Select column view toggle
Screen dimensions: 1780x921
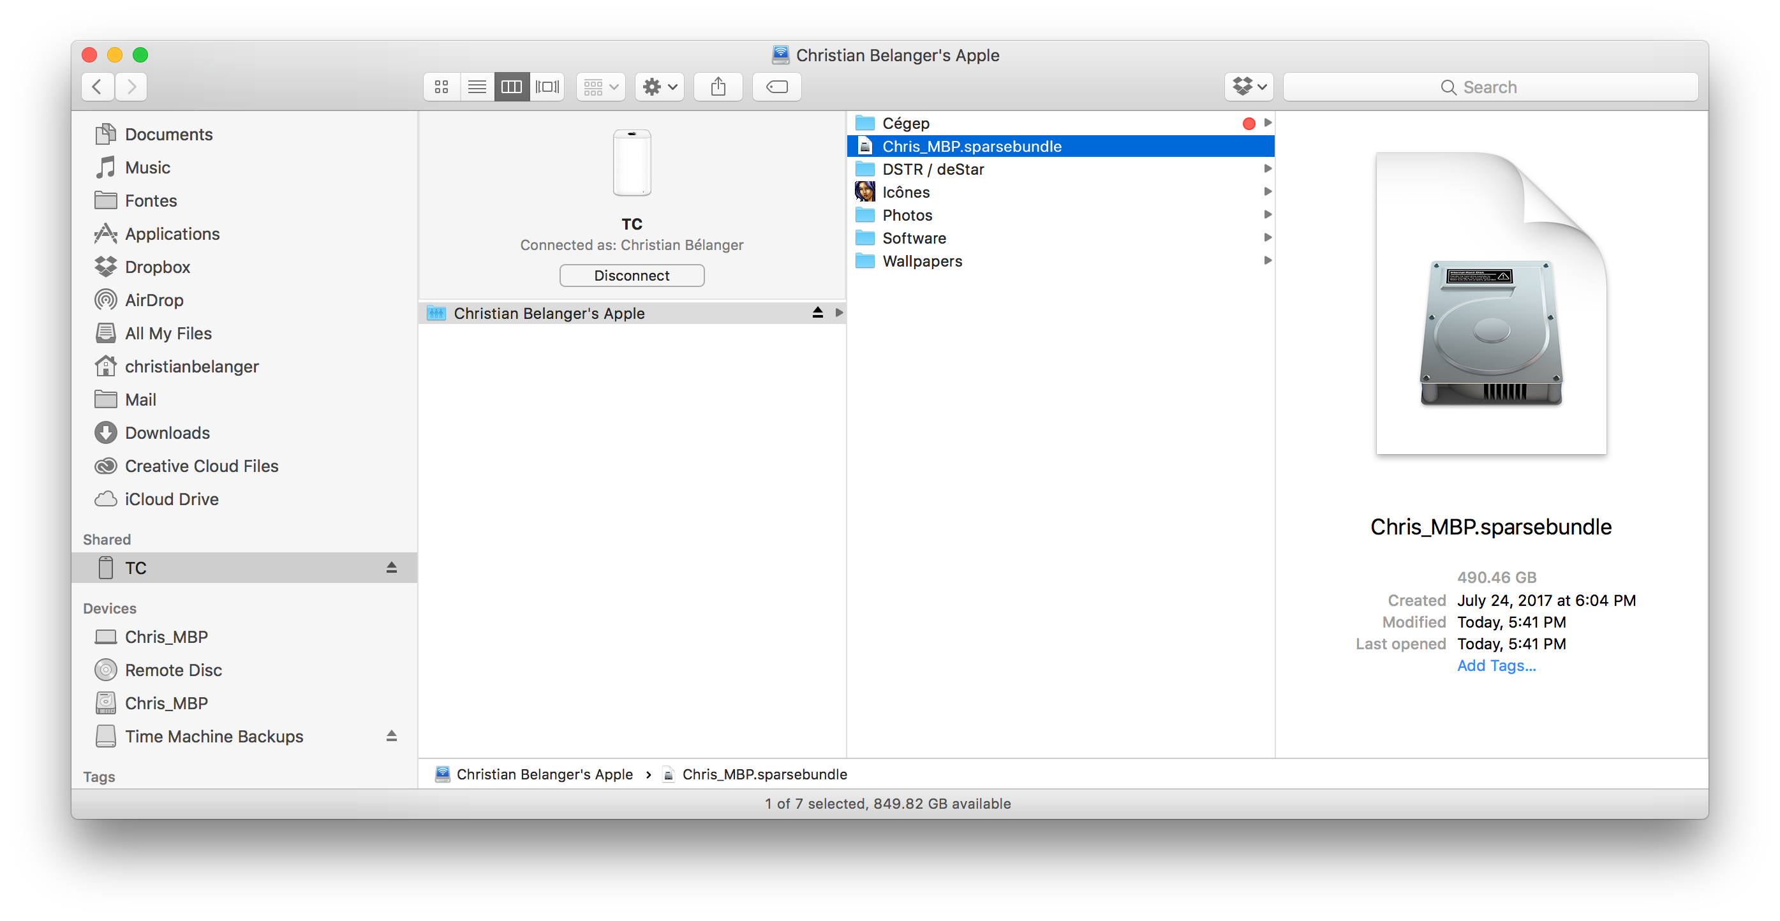(x=511, y=87)
